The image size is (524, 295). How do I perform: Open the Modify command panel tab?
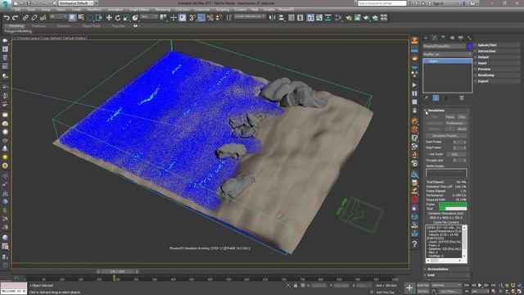point(435,38)
